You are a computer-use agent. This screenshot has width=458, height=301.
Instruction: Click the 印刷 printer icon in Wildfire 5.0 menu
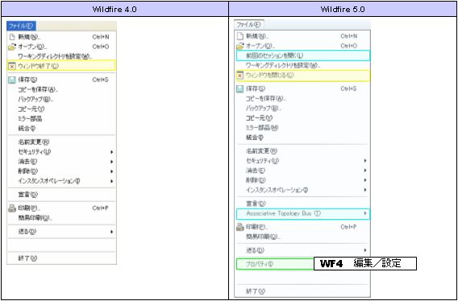point(239,227)
